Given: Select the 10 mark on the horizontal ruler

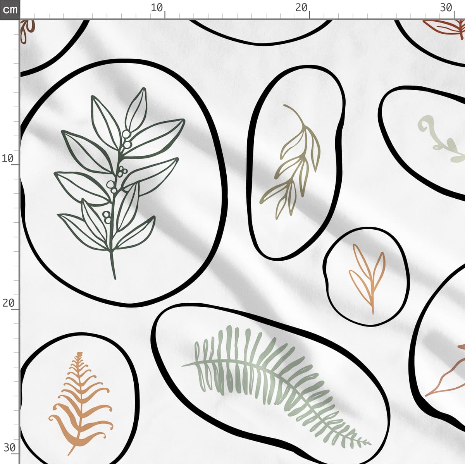Looking at the screenshot, I should (x=157, y=7).
